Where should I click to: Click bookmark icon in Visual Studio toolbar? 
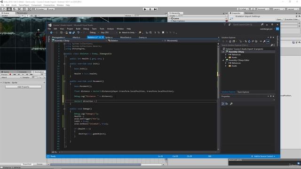pyautogui.click(x=163, y=32)
